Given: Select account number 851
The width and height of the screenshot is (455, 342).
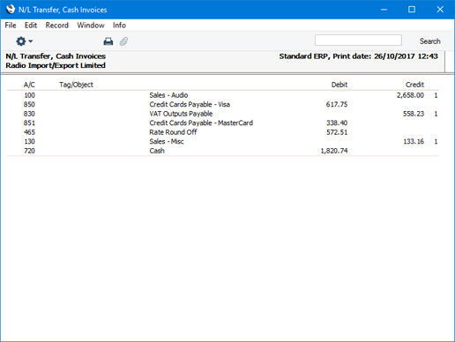Looking at the screenshot, I should (x=29, y=123).
